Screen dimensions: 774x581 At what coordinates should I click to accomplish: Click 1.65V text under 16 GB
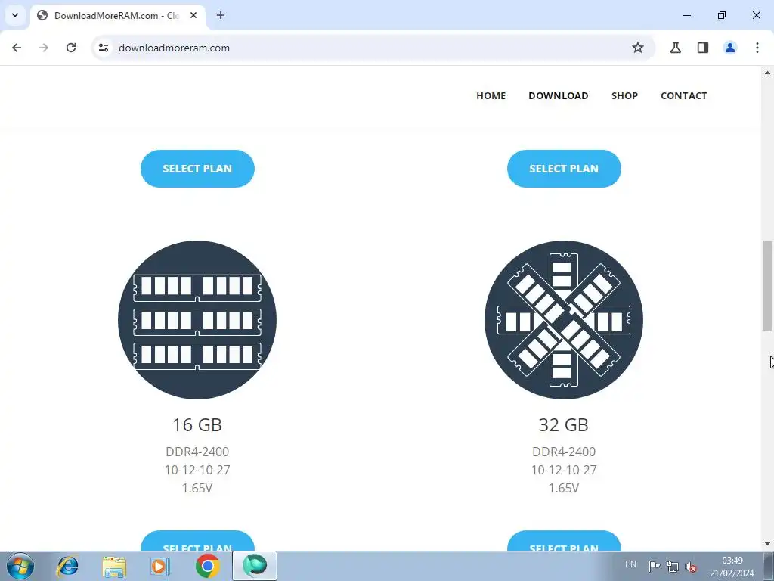click(197, 488)
